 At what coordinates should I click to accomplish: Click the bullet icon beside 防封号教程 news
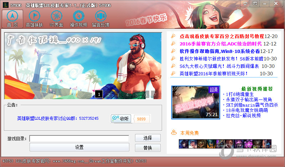pyautogui.click(x=173, y=36)
